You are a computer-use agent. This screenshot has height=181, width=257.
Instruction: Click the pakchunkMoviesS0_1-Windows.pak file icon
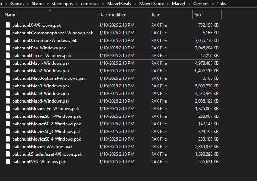tap(8, 116)
